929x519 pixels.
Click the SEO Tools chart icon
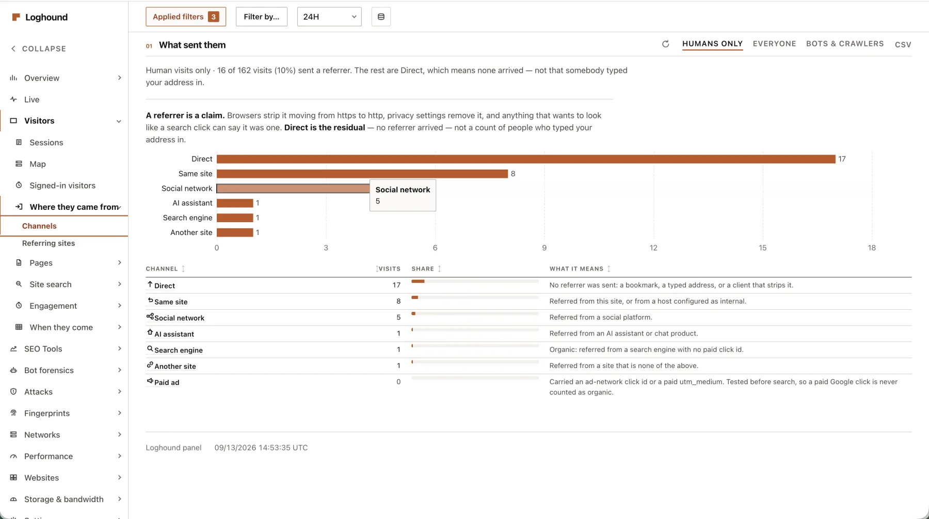point(13,348)
